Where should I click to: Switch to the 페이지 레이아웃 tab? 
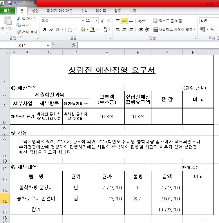[x=60, y=11]
